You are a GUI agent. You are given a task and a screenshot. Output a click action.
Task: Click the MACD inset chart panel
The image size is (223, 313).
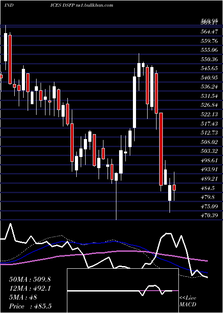click(x=123, y=291)
